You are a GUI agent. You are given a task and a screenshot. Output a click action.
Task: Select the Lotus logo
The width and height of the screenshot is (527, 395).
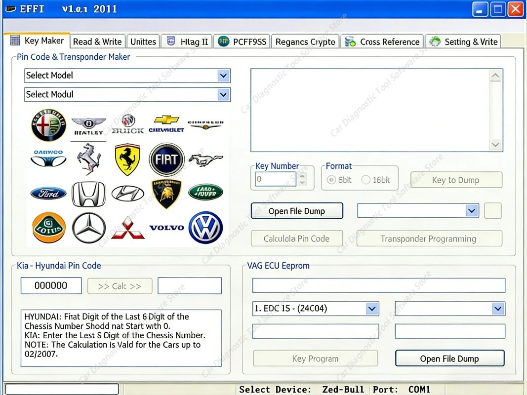(x=49, y=228)
